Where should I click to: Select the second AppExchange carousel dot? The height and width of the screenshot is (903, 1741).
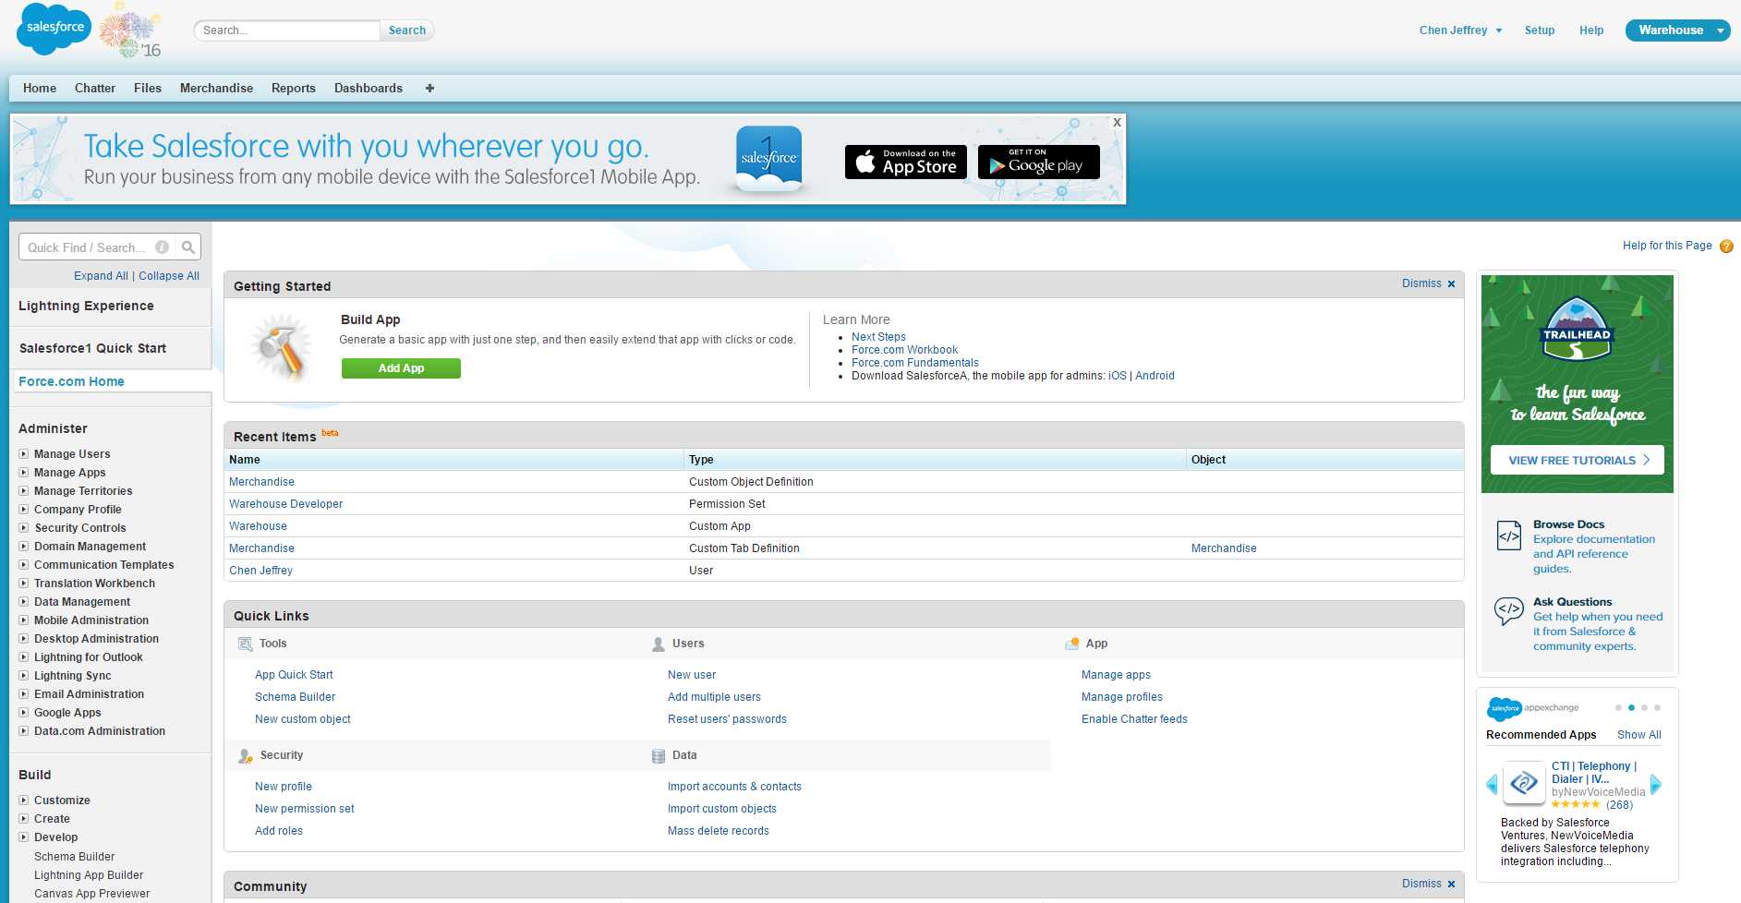1631,708
